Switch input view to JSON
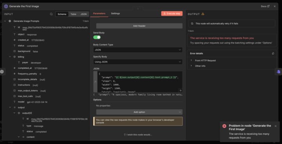The image size is (282, 144). coord(83,14)
